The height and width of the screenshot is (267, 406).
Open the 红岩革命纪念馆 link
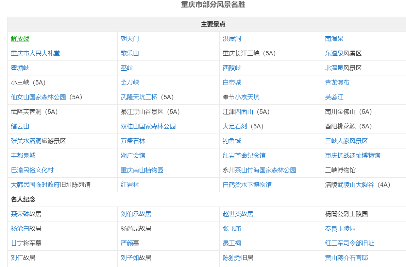244,156
